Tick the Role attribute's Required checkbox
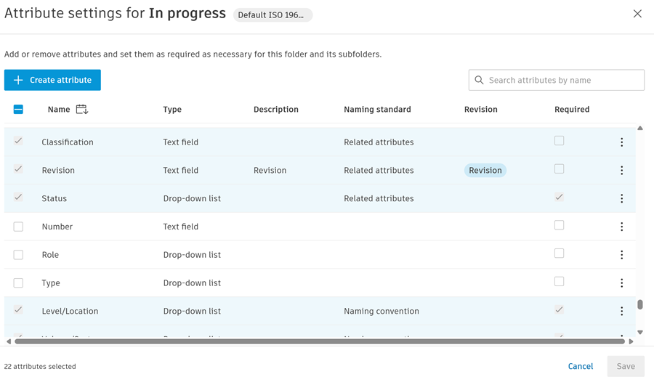The width and height of the screenshot is (654, 382). point(559,253)
